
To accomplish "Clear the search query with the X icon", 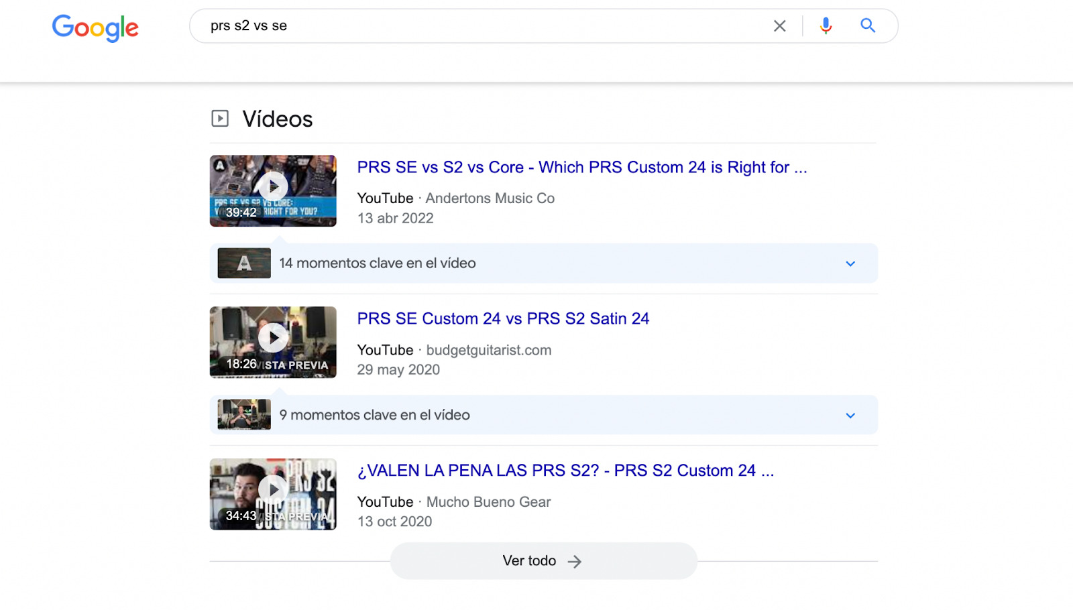I will 779,26.
